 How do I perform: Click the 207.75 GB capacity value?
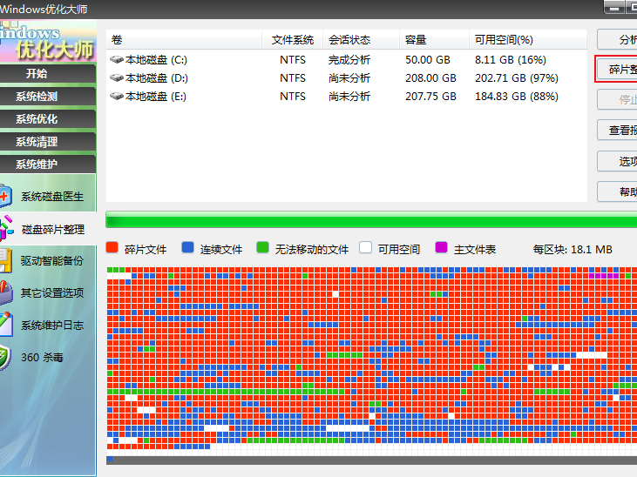click(x=430, y=97)
